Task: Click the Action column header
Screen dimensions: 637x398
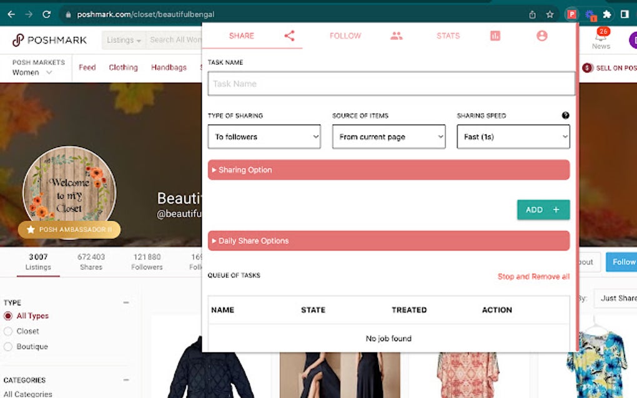Action: (497, 310)
